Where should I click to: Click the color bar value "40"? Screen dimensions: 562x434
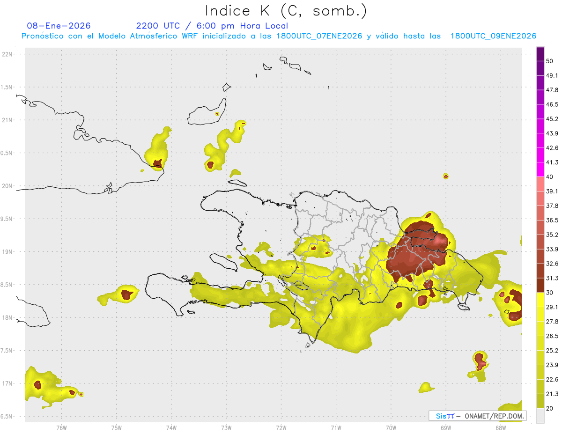tap(550, 177)
